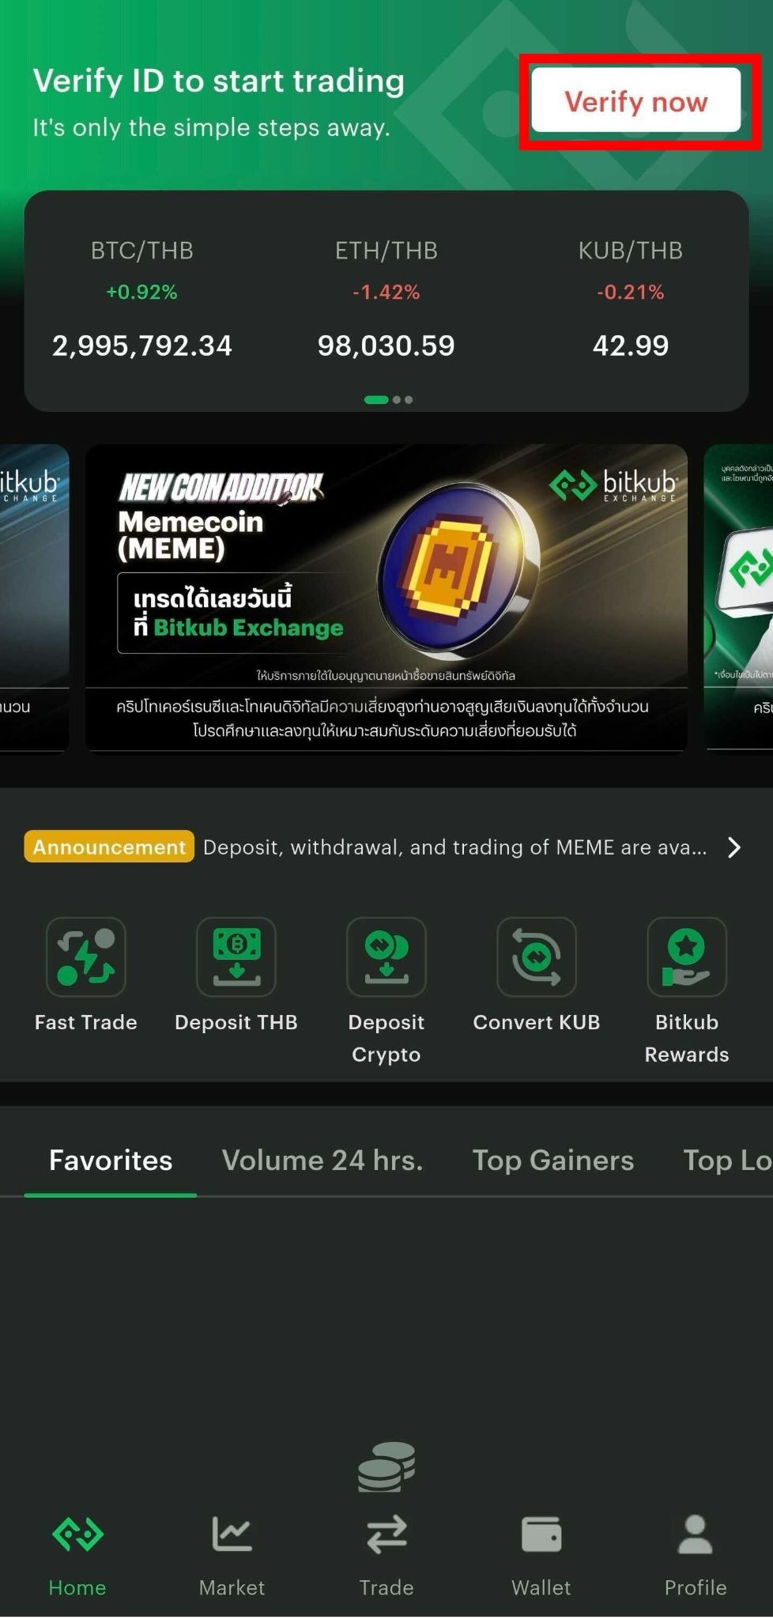The height and width of the screenshot is (1619, 773).
Task: Open Fast Trade shortcut icon
Action: click(x=86, y=957)
